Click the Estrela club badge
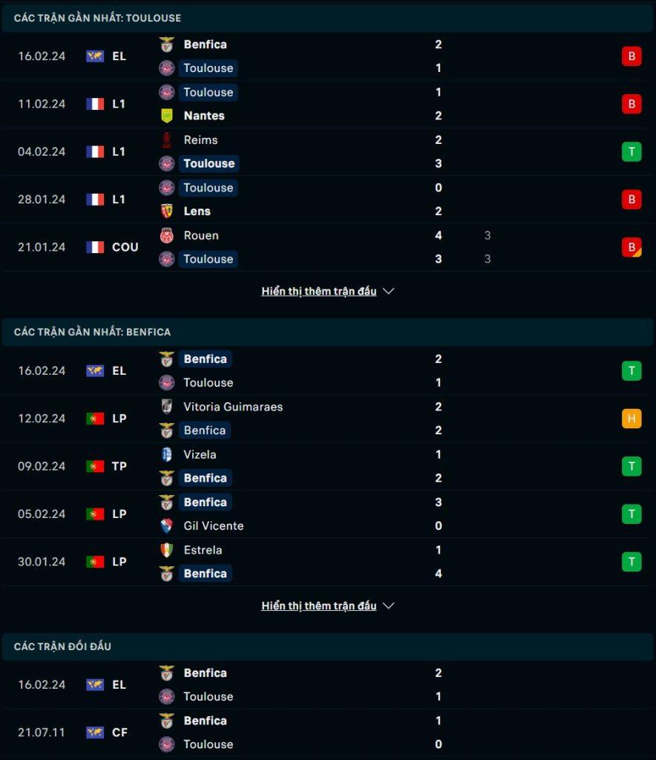The width and height of the screenshot is (656, 760). point(167,550)
